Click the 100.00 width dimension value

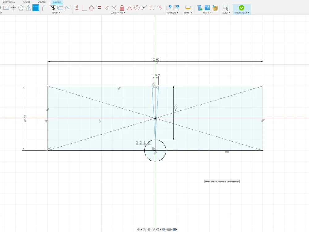[x=155, y=60]
